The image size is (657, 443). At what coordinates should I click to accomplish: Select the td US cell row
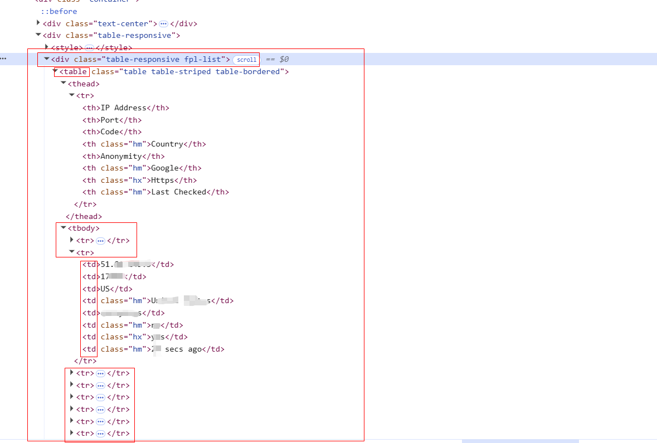pos(107,289)
